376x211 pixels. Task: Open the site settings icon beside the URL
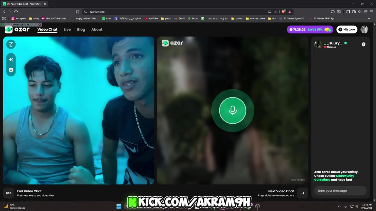[85, 12]
